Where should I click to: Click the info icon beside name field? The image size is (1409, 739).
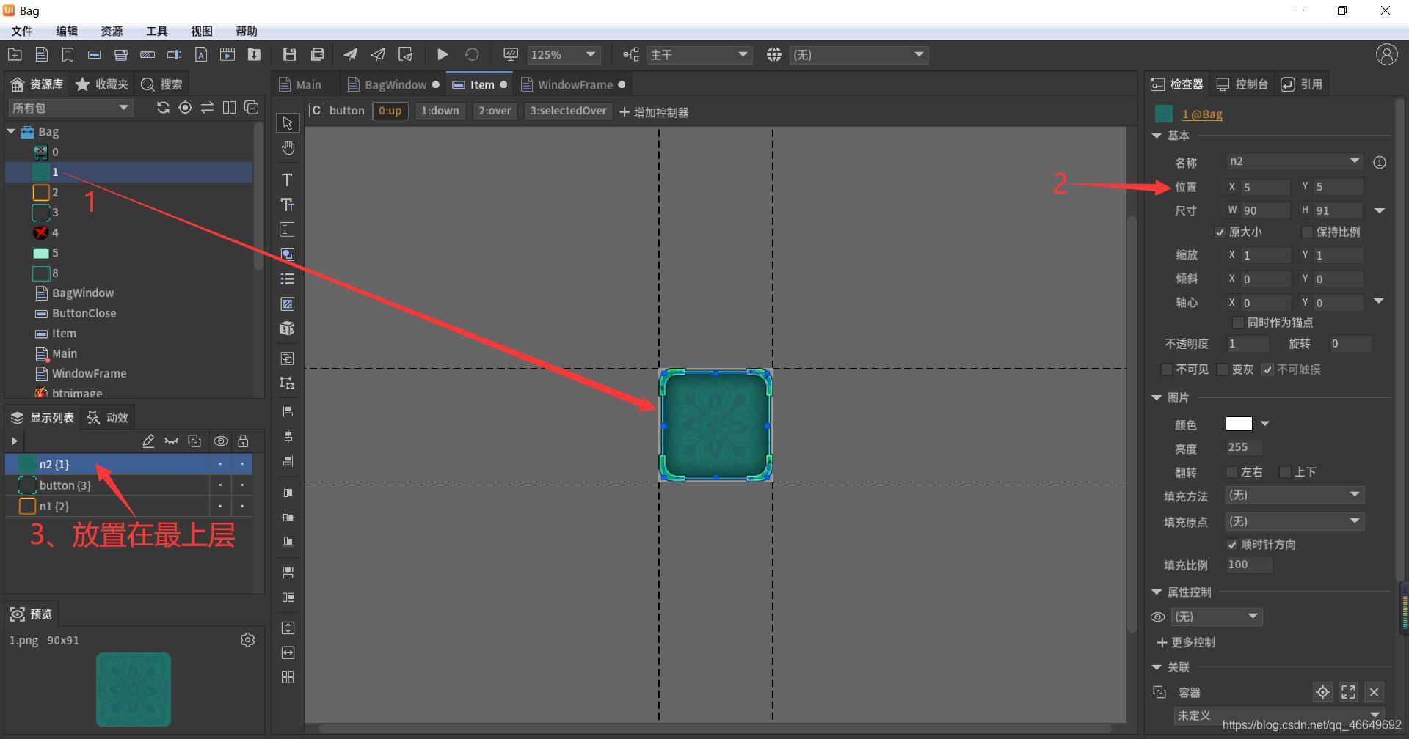[1380, 162]
